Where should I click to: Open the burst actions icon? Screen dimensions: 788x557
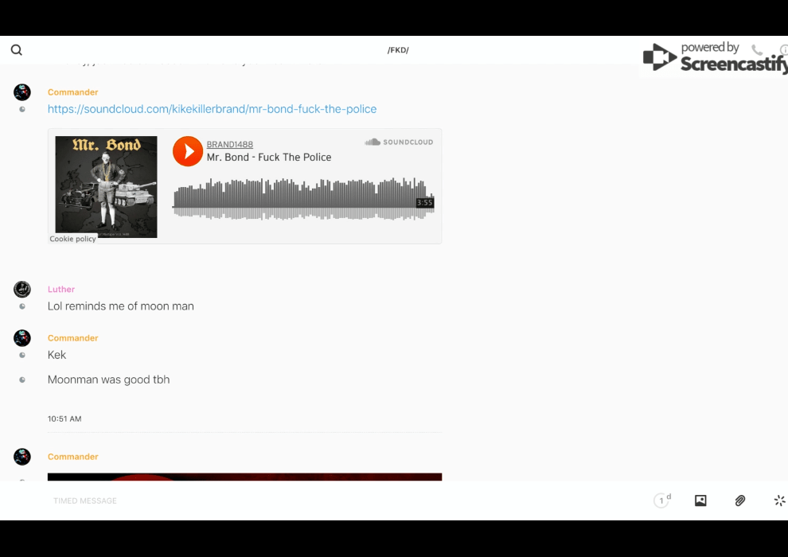tap(779, 501)
